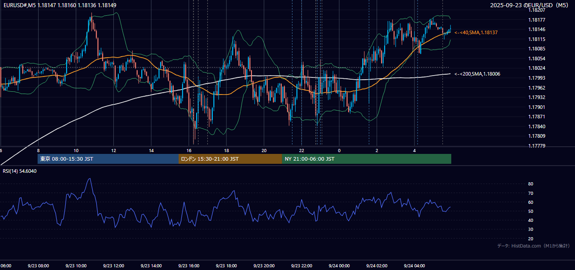Click the Tokyo 08:00-15:30 JST session bar
The image size is (575, 270).
point(108,159)
